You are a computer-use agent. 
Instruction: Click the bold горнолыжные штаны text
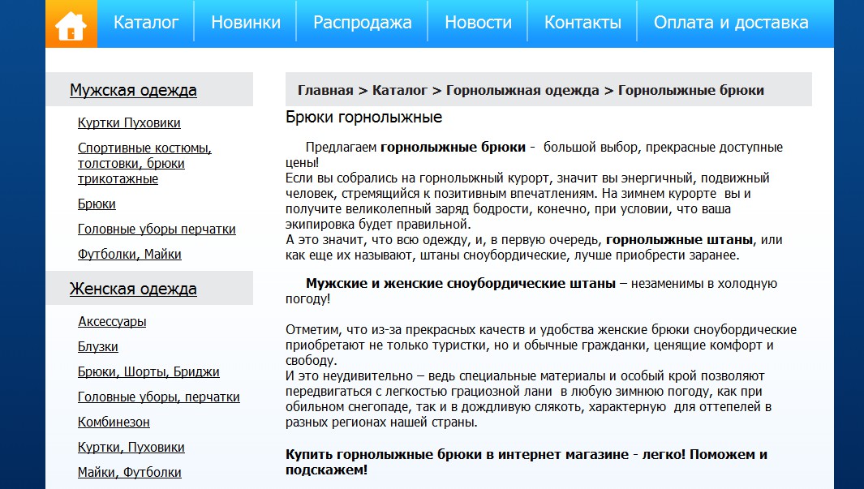679,239
